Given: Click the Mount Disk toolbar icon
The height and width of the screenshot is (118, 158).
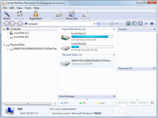Looking at the screenshot, I should click(72, 15).
